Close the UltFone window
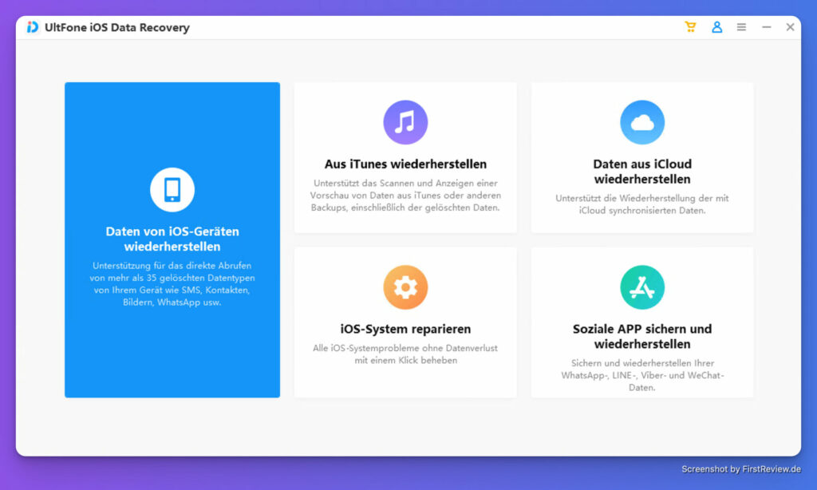The width and height of the screenshot is (817, 490). point(791,27)
